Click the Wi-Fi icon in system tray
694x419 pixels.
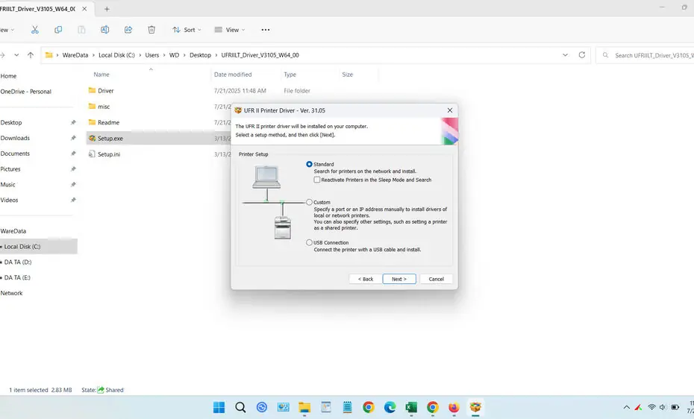[x=651, y=407]
